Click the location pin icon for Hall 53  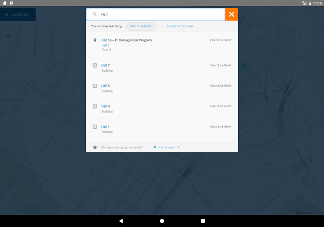(95, 40)
